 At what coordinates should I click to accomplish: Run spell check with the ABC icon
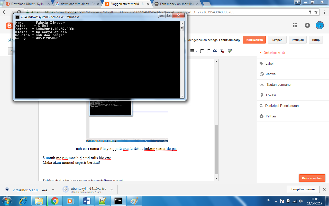point(229,51)
